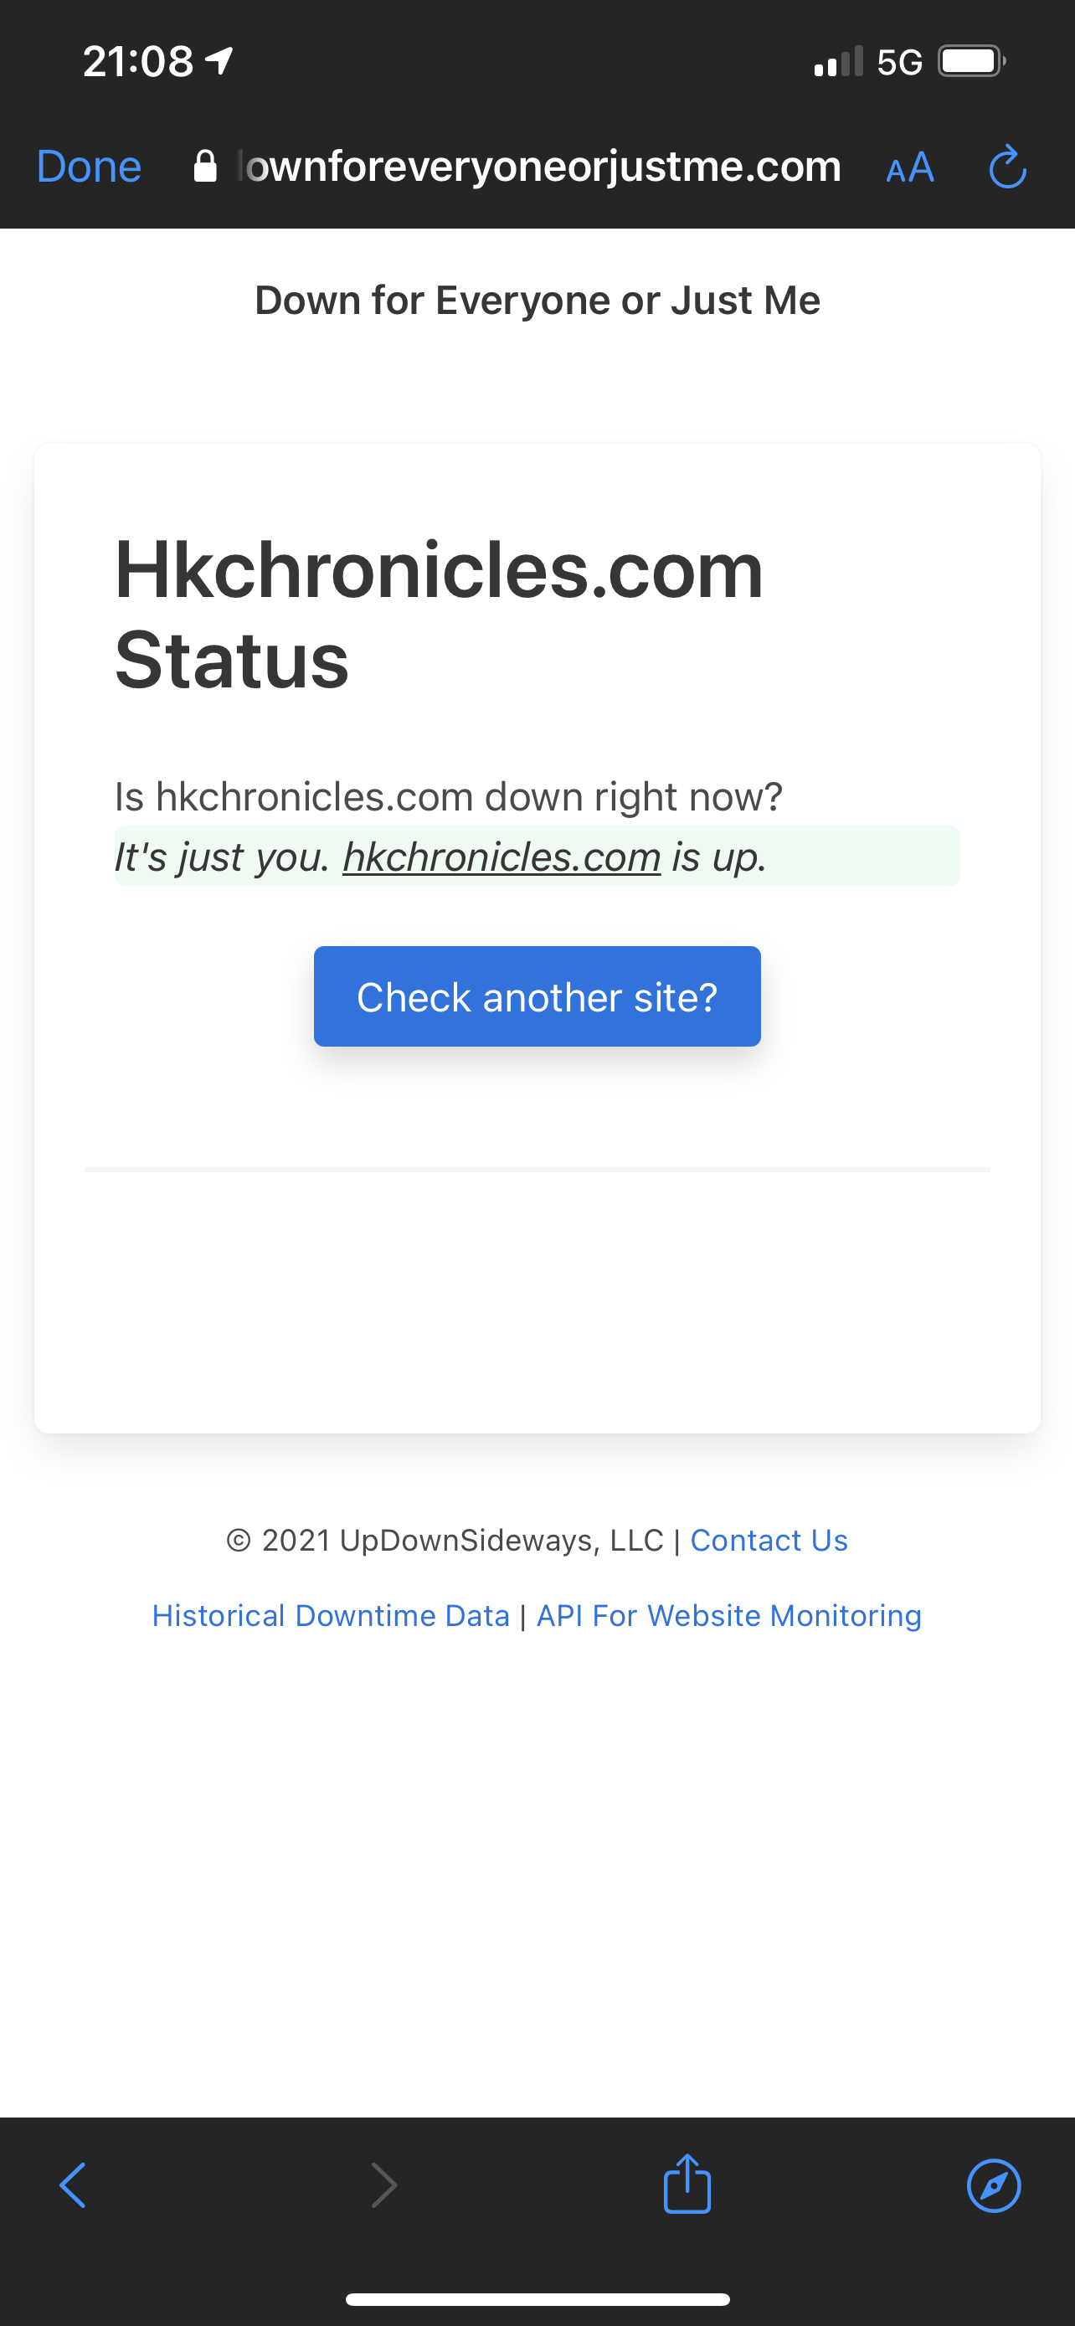Tap the home indicator bar
The height and width of the screenshot is (2326, 1075).
[x=537, y=2299]
